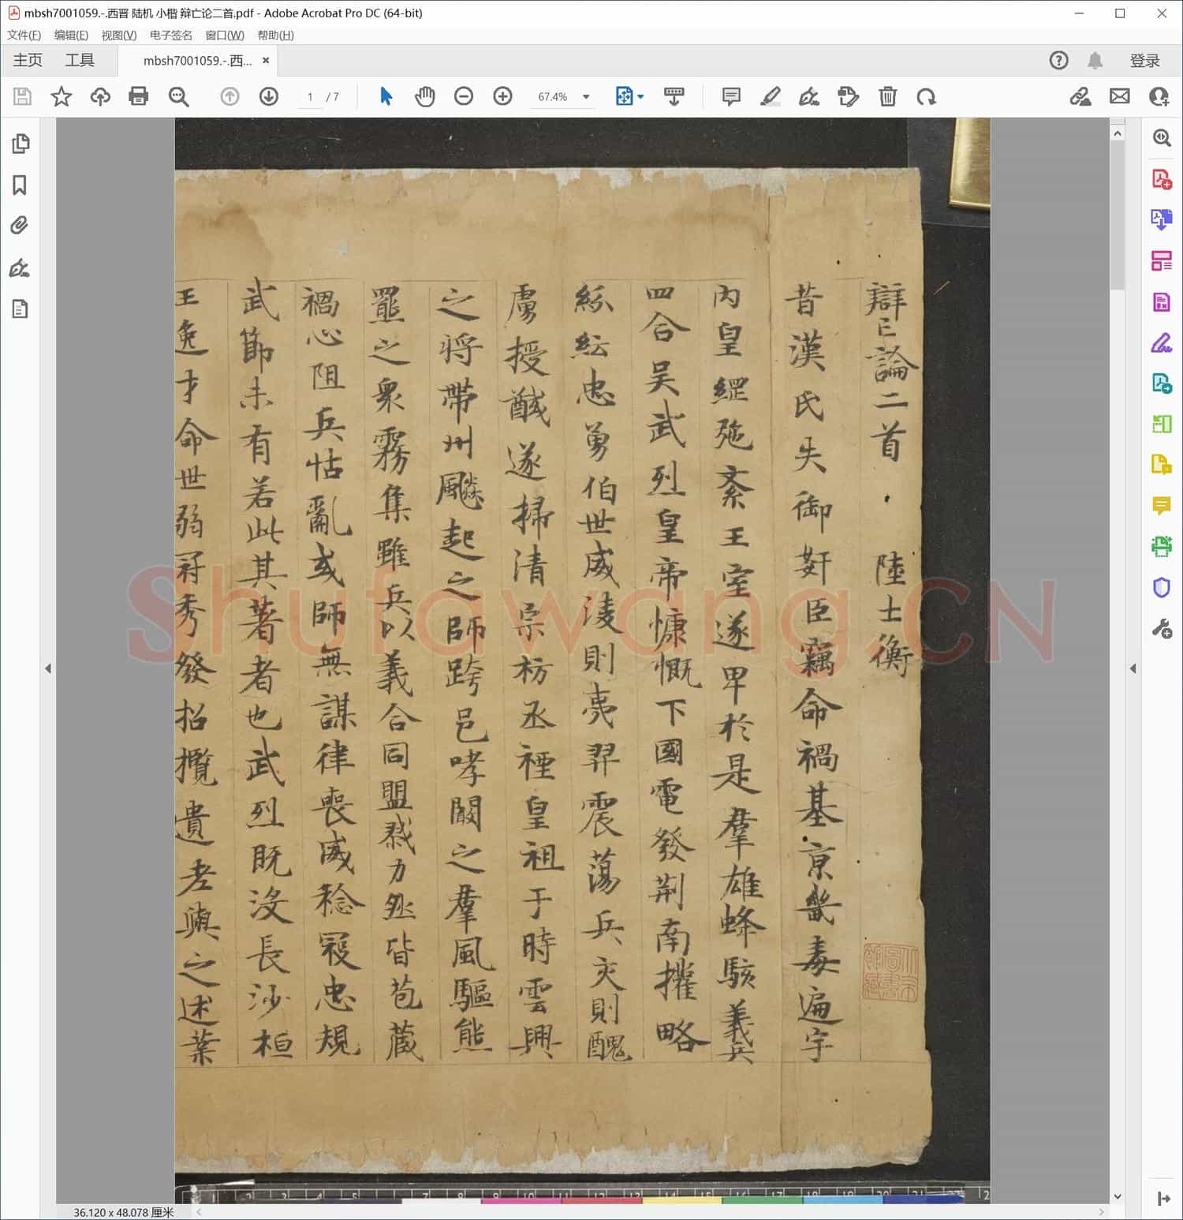Expand the fit page options dropdown

point(640,96)
